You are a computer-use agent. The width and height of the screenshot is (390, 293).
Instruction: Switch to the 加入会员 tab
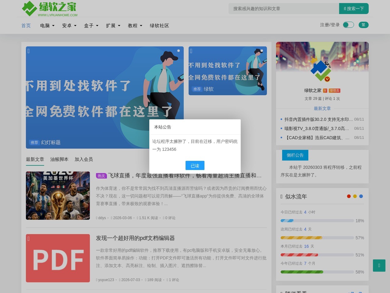(84, 159)
